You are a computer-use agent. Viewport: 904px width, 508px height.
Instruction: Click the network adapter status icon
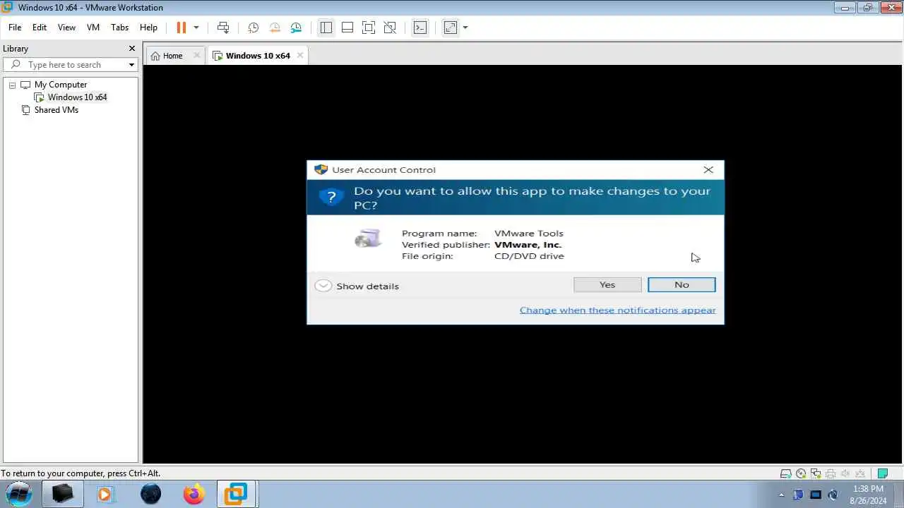(x=816, y=474)
